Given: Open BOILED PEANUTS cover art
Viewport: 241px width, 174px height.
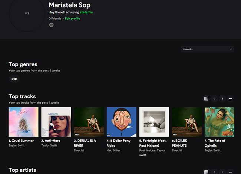Looking at the screenshot, I should [187, 122].
